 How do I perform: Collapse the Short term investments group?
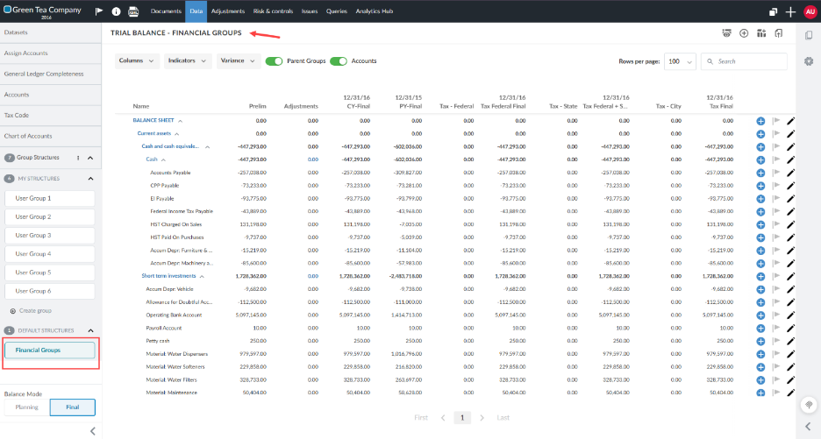[x=202, y=276]
